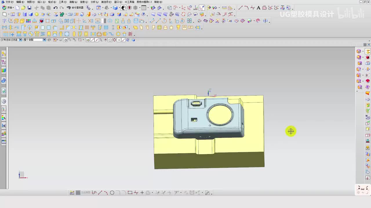The image size is (371, 208).
Task: Open the 分析 (Analysis) menu
Action: click(95, 2)
